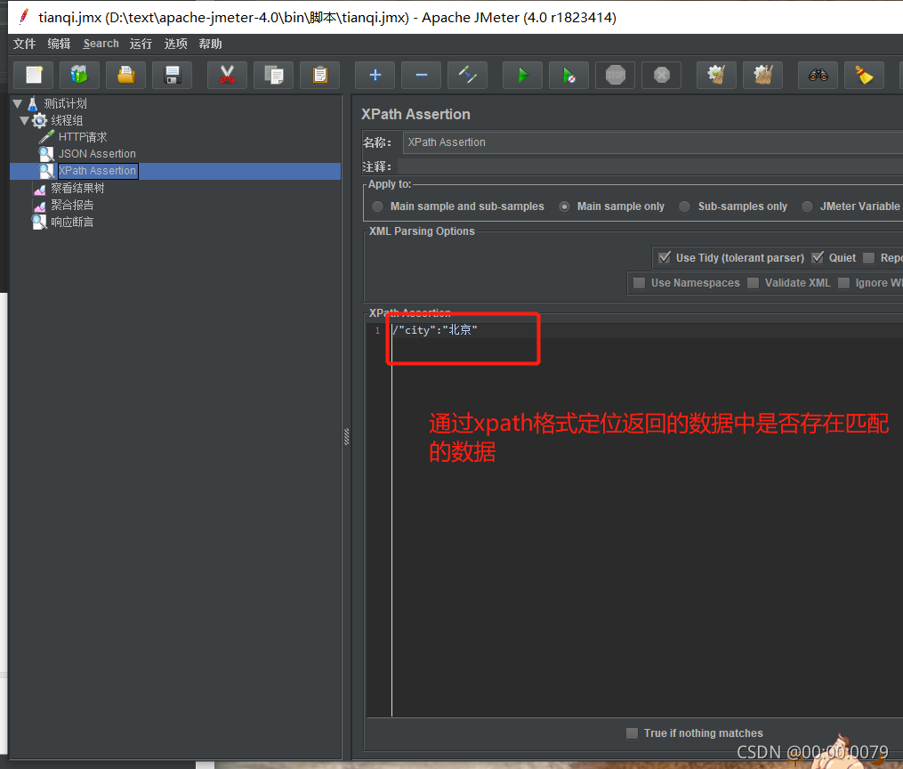Select JMeter Variable radio option
903x769 pixels.
[808, 206]
